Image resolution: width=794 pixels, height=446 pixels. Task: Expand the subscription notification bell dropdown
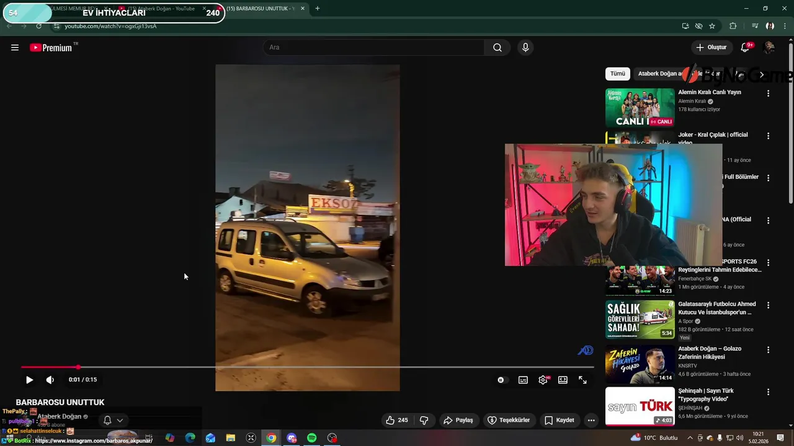pos(113,420)
